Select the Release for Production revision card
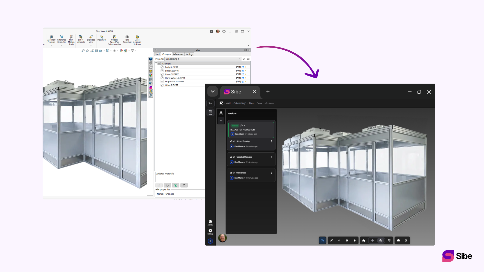484x272 pixels. click(x=251, y=130)
